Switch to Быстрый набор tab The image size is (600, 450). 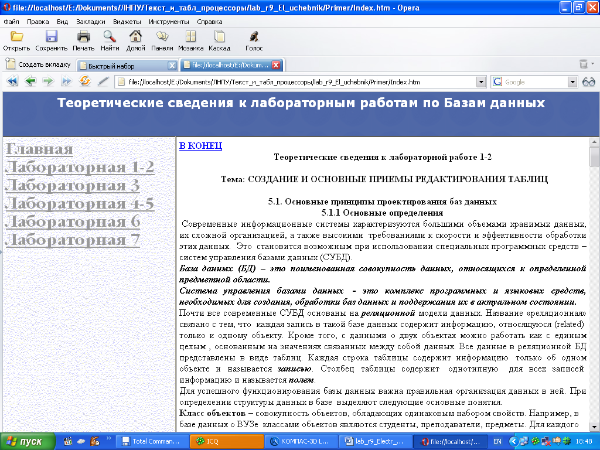tap(122, 66)
